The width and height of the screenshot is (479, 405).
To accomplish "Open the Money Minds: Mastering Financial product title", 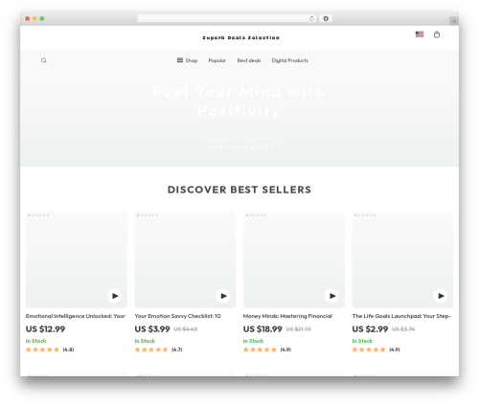I will 287,316.
